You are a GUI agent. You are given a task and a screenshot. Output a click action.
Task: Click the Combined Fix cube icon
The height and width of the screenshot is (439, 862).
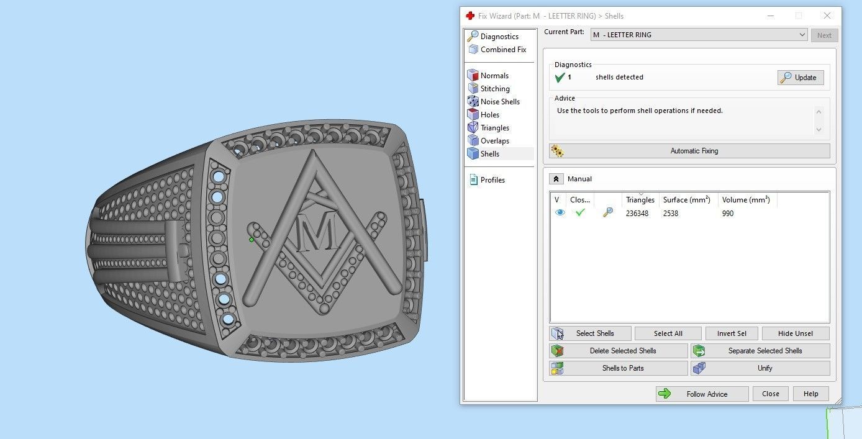473,50
